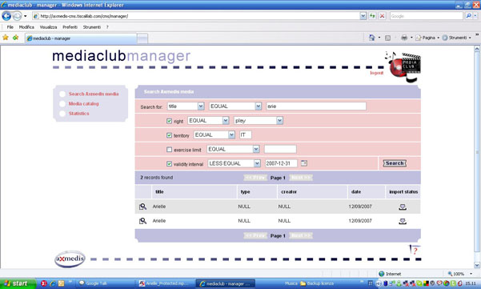Toggle the validity interval checkbox

click(169, 164)
